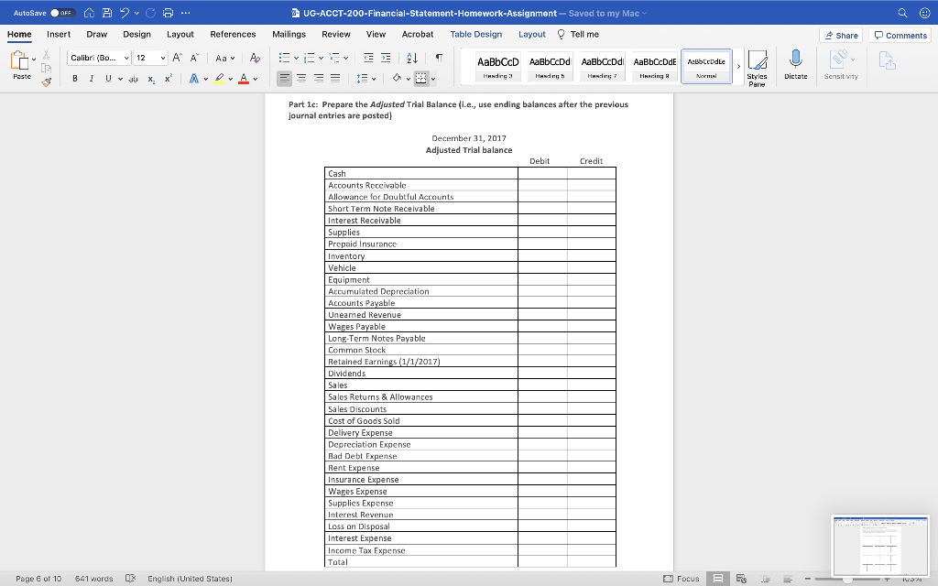
Task: Select the Bold formatting icon
Action: pyautogui.click(x=75, y=78)
